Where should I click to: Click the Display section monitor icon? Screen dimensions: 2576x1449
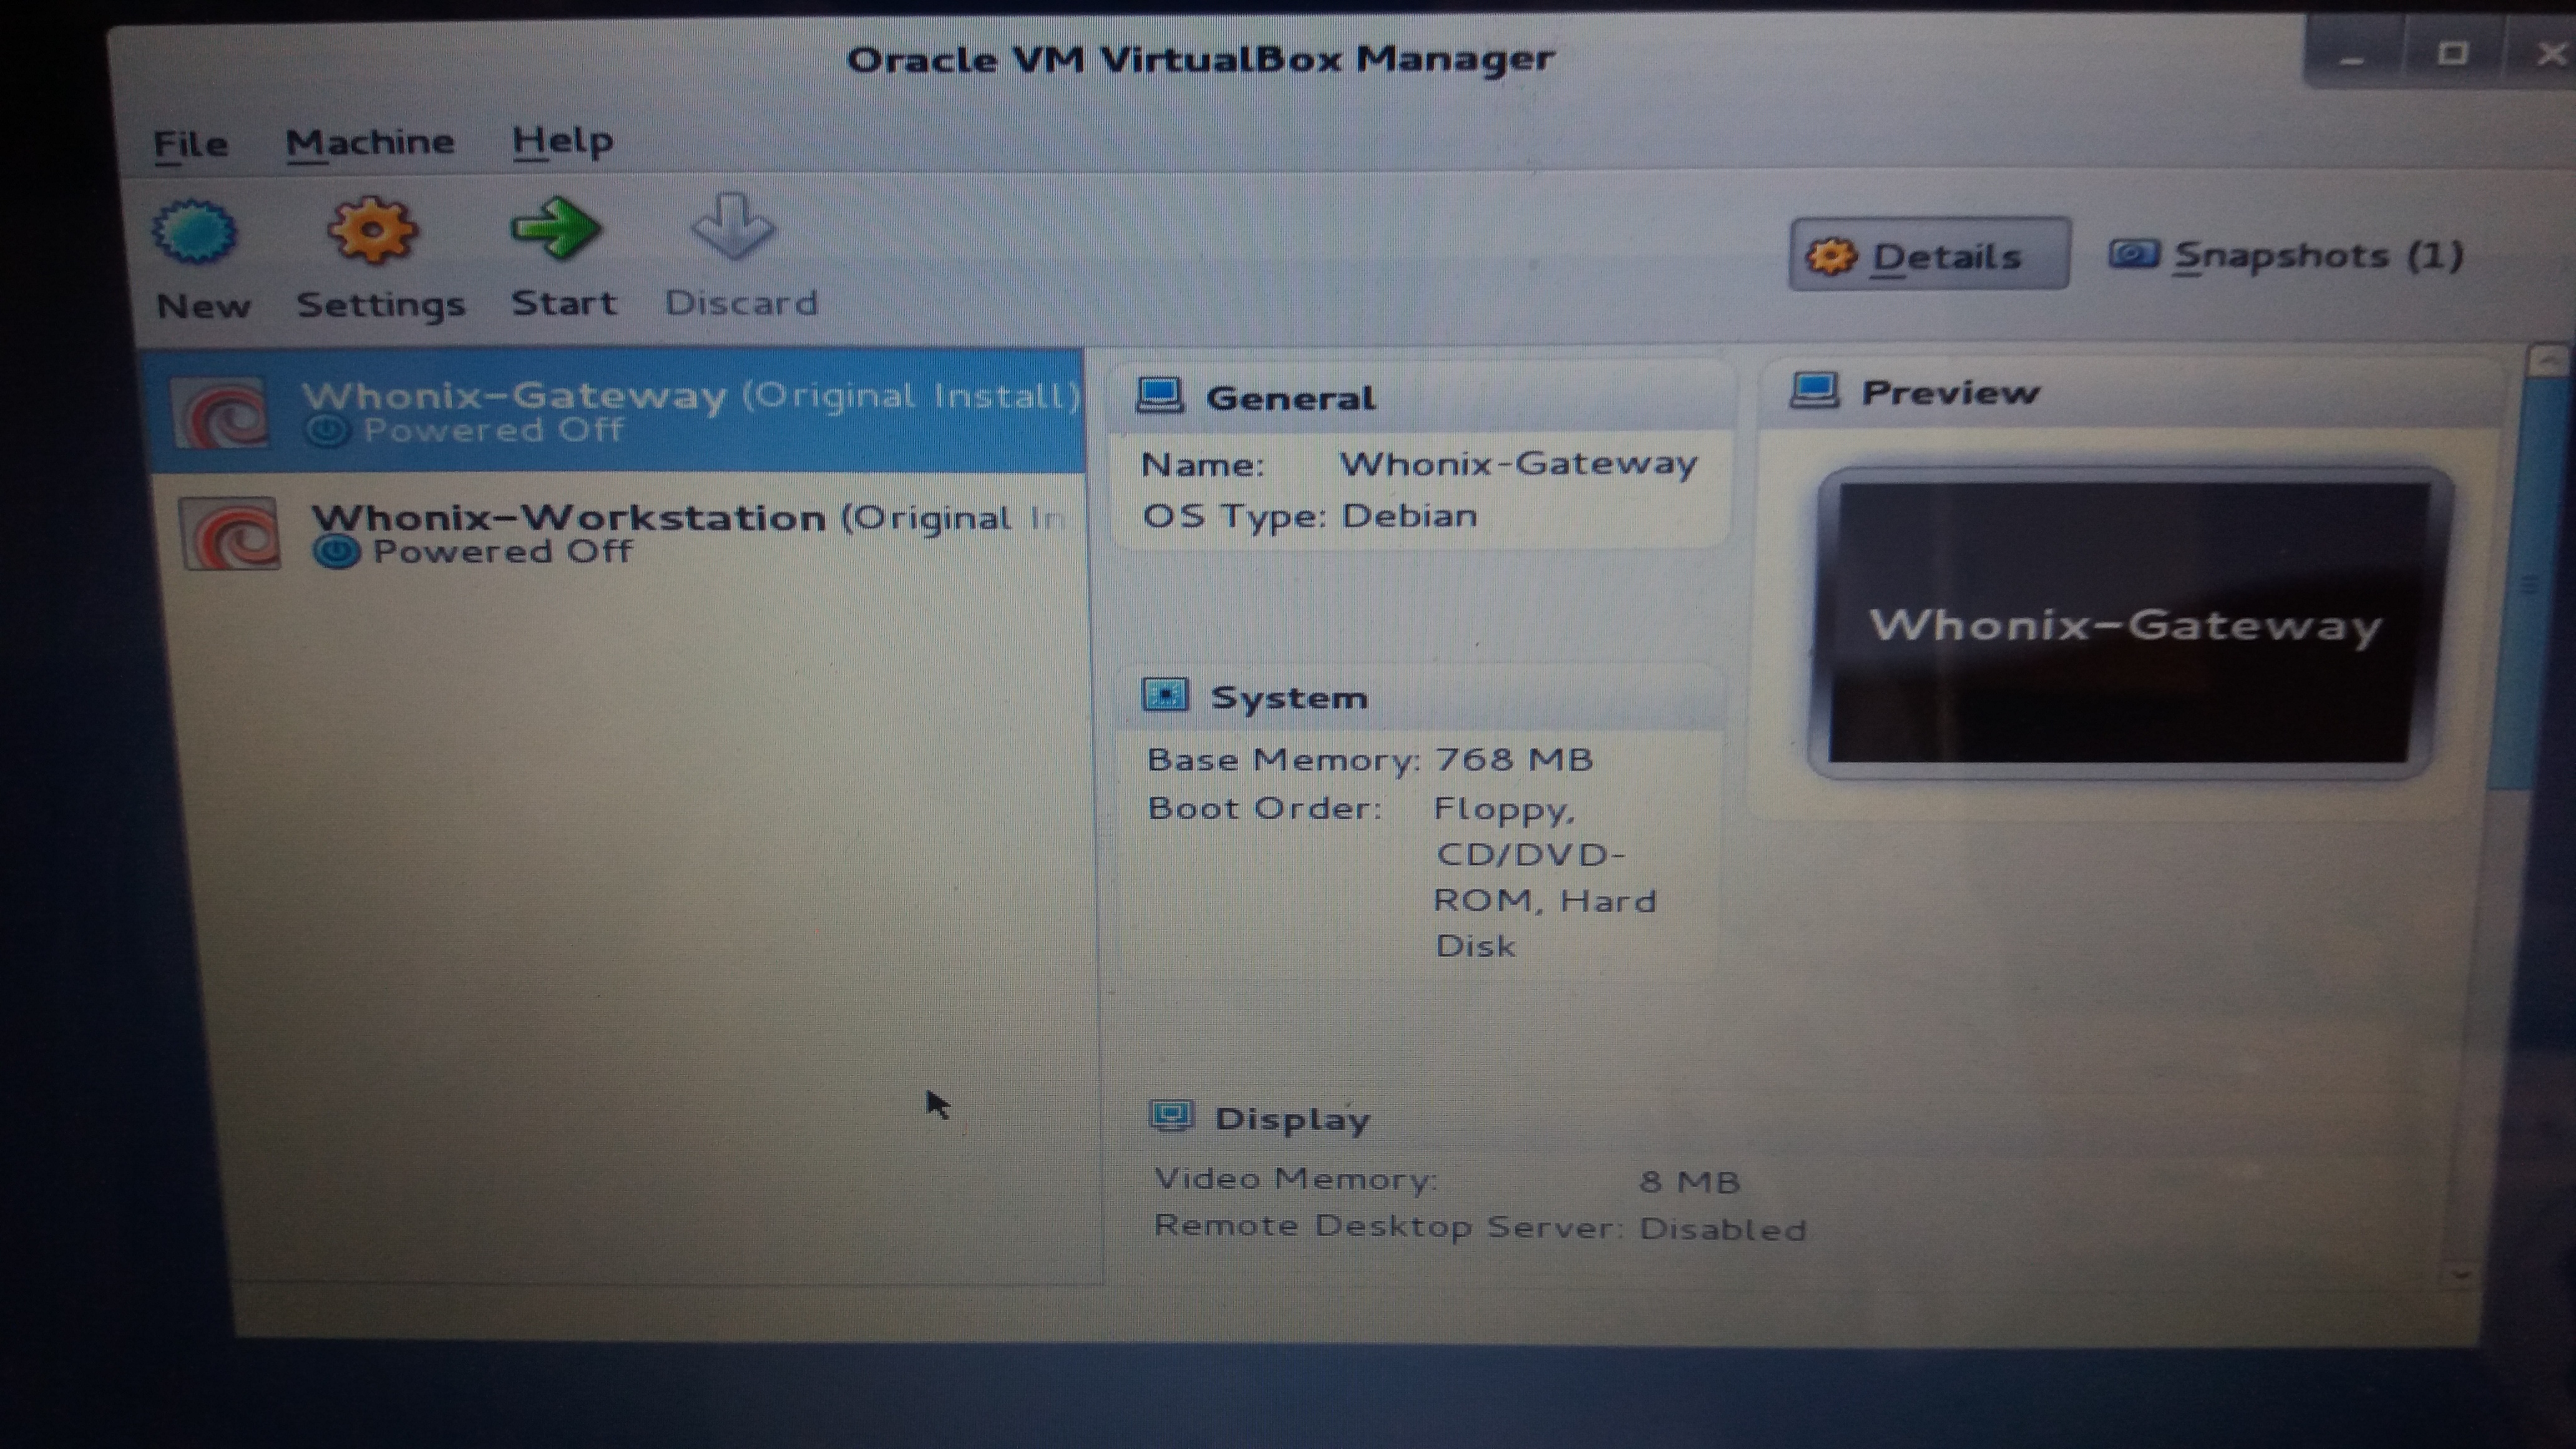coord(1172,1116)
